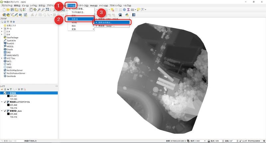Viewport: 266px width, 143px height.
Task: Click the Sigma statistical summary icon
Action: click(x=128, y=10)
